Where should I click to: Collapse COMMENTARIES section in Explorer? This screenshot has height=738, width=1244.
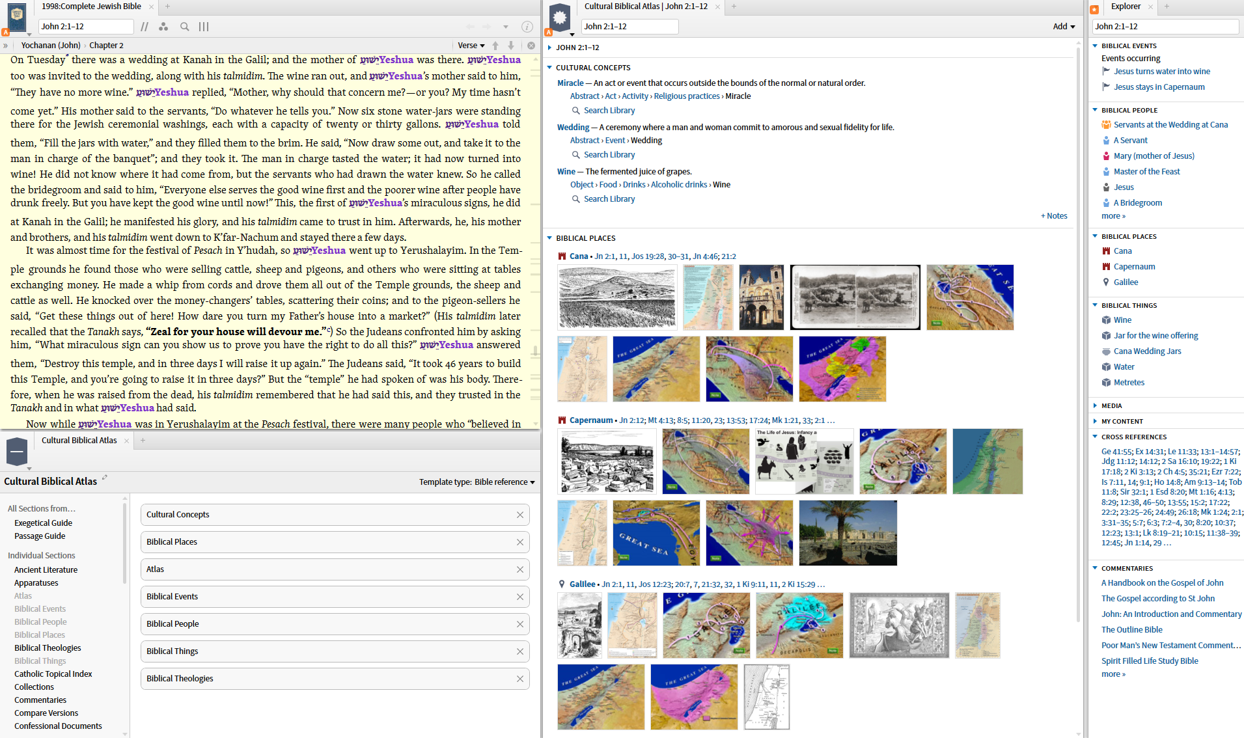1095,568
